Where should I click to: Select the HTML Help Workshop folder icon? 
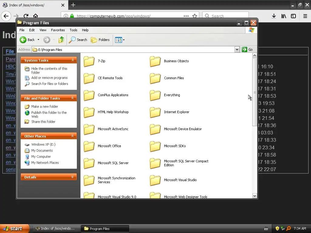[x=89, y=112]
